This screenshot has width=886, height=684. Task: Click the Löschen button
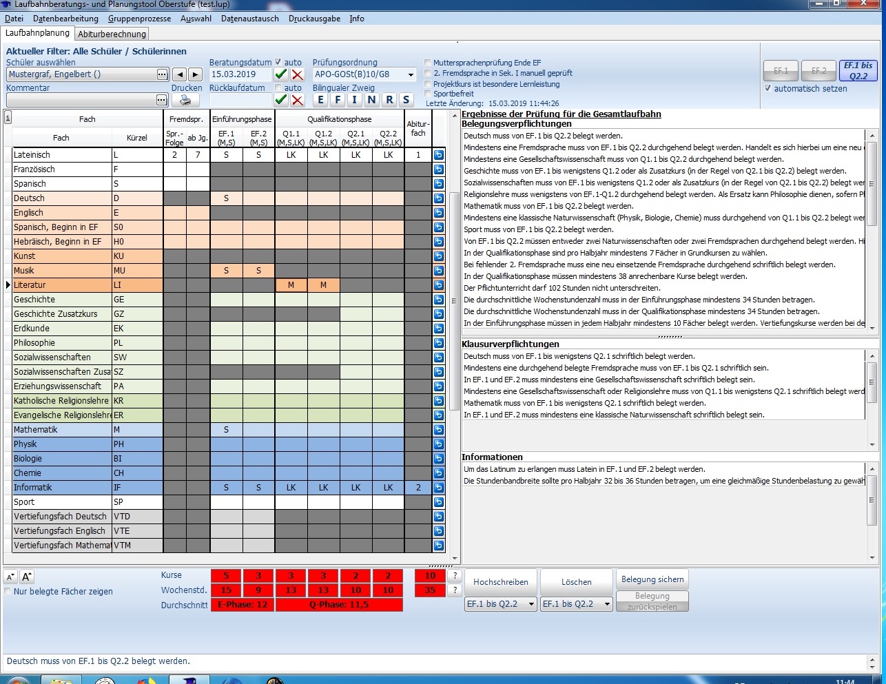(577, 582)
